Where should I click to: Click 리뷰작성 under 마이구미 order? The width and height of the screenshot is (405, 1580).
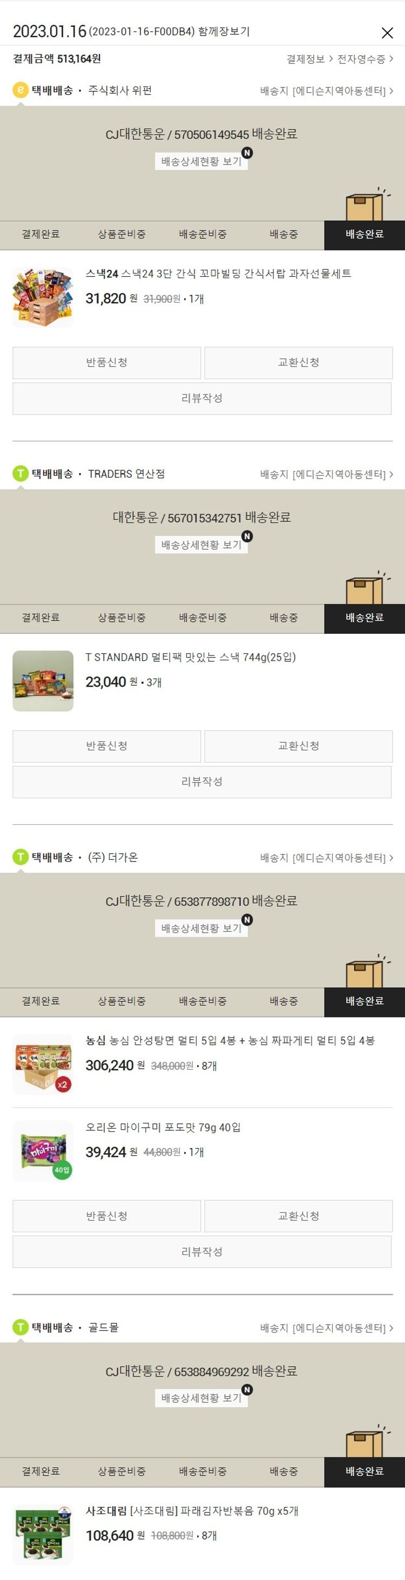click(x=202, y=1251)
